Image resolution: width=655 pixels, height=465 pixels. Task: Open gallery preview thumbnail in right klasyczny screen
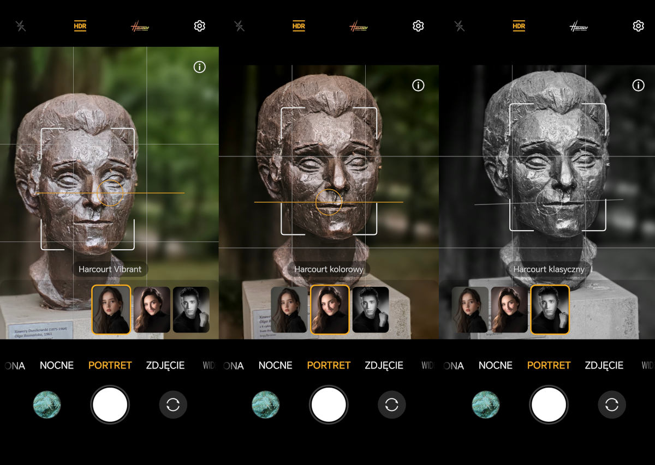click(x=486, y=405)
